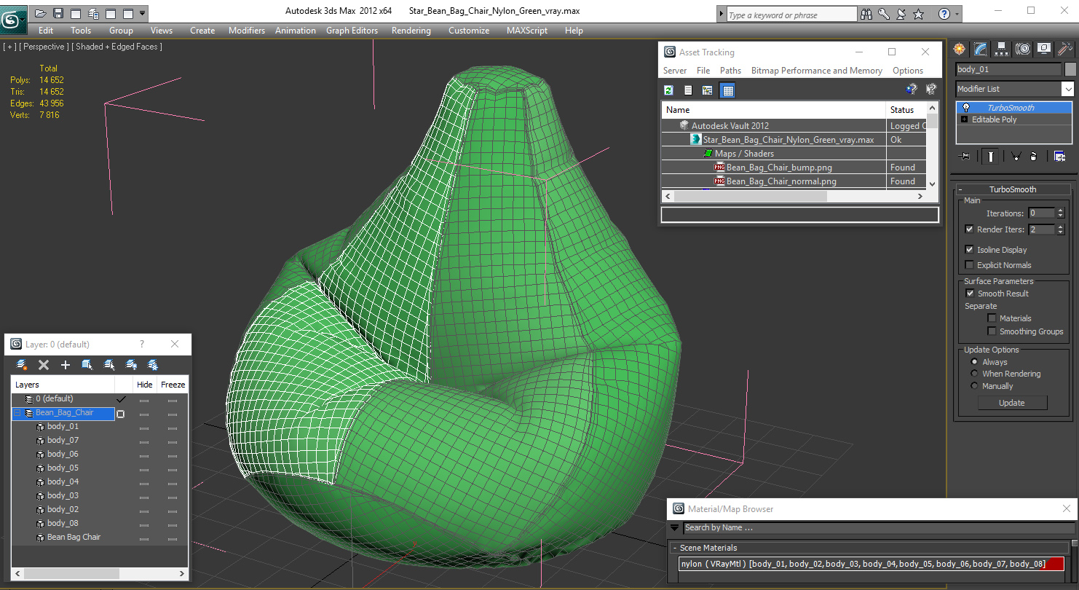Click the Open File folder icon
The image size is (1079, 590).
tap(41, 13)
